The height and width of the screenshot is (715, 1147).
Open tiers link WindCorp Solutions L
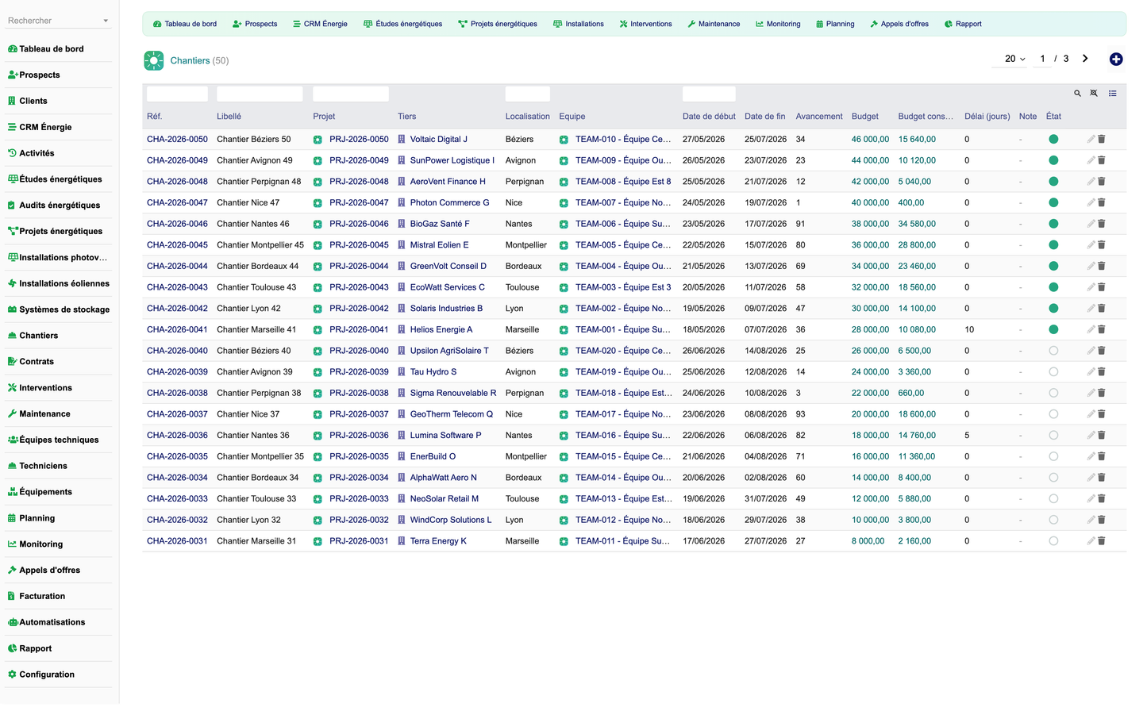pyautogui.click(x=450, y=520)
